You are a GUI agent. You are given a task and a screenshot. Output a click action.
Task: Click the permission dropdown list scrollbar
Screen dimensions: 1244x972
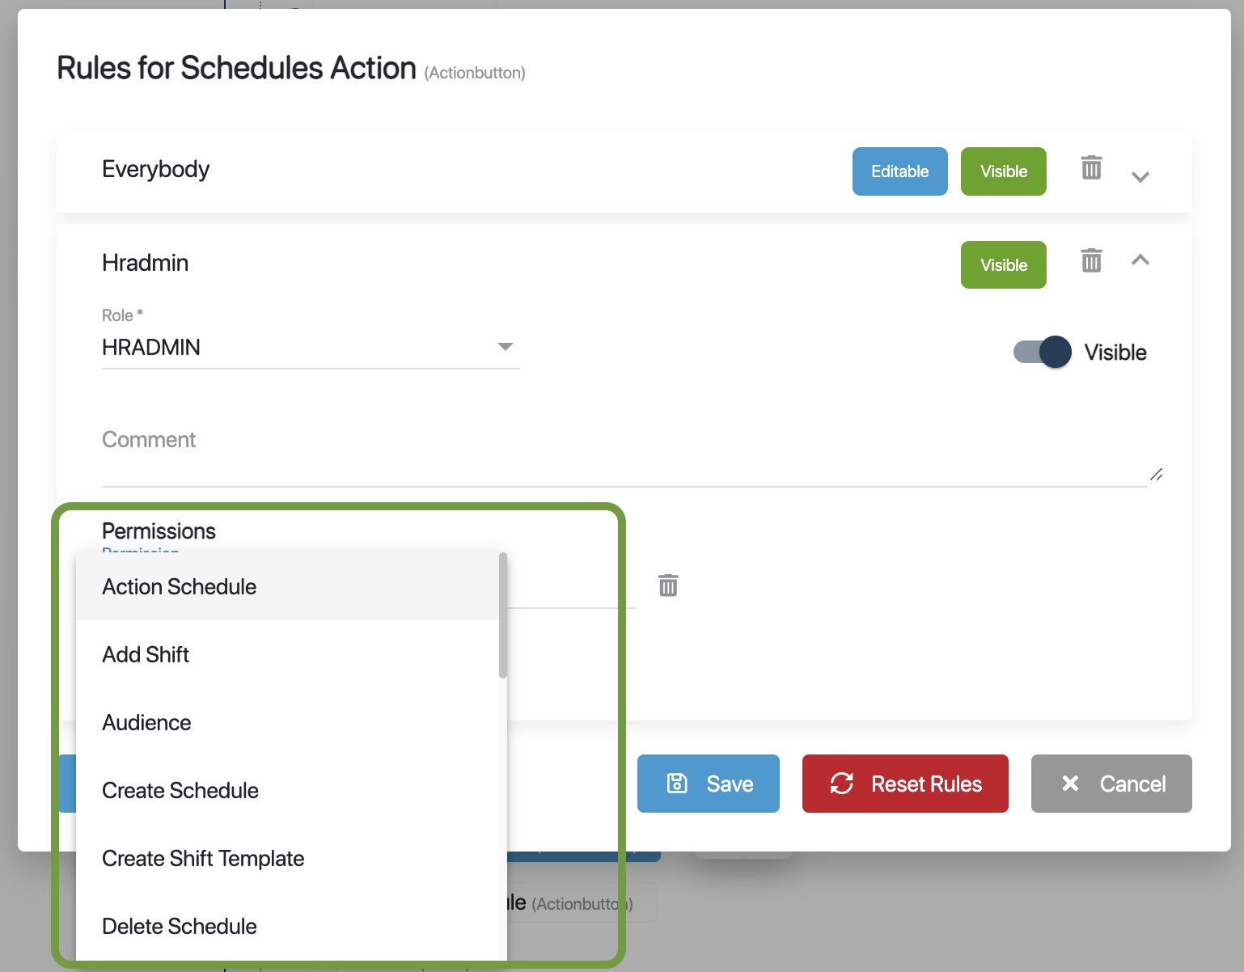[x=503, y=616]
